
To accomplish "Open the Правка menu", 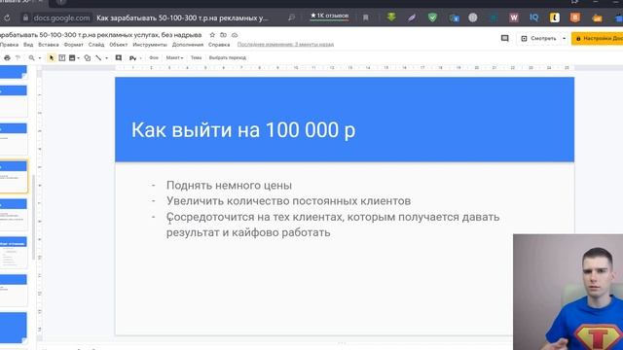I will pyautogui.click(x=9, y=45).
